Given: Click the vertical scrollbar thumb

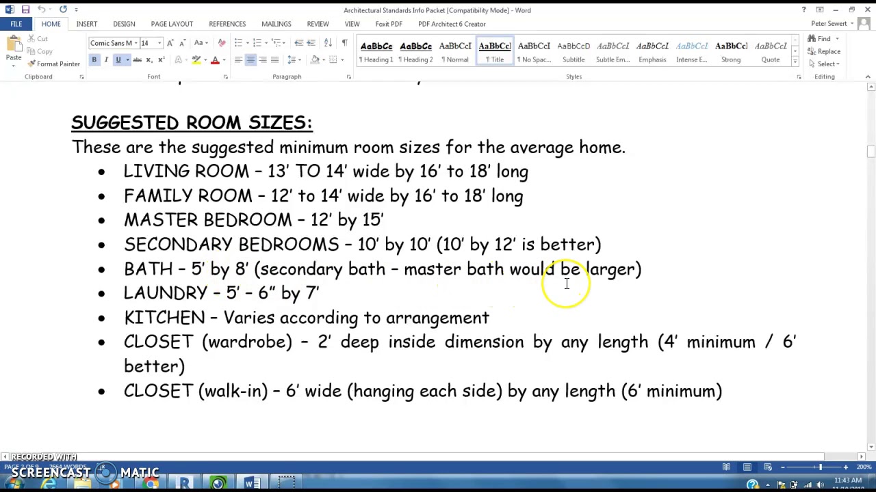Looking at the screenshot, I should coord(871,152).
